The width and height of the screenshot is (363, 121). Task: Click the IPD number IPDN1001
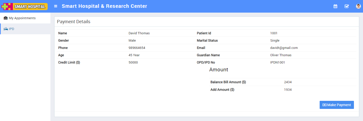click(x=278, y=63)
